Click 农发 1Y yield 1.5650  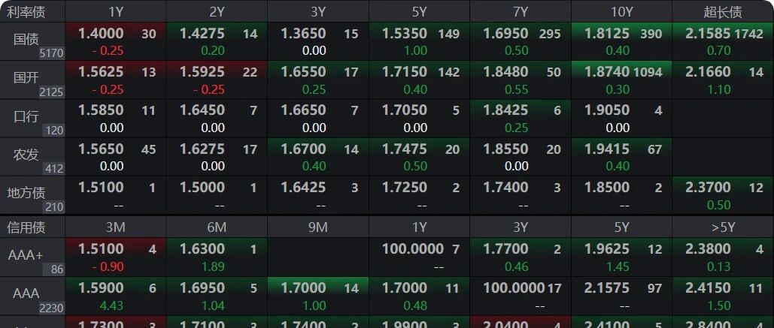pyautogui.click(x=102, y=149)
